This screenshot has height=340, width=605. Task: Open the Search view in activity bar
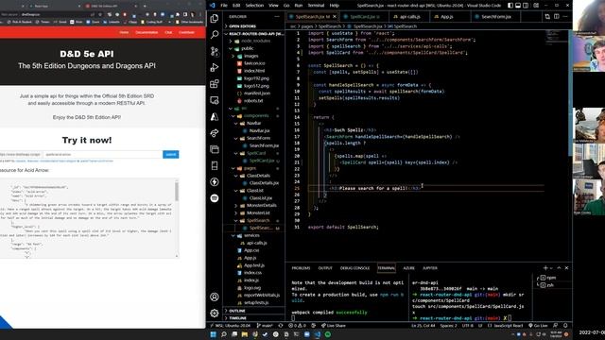coord(215,35)
